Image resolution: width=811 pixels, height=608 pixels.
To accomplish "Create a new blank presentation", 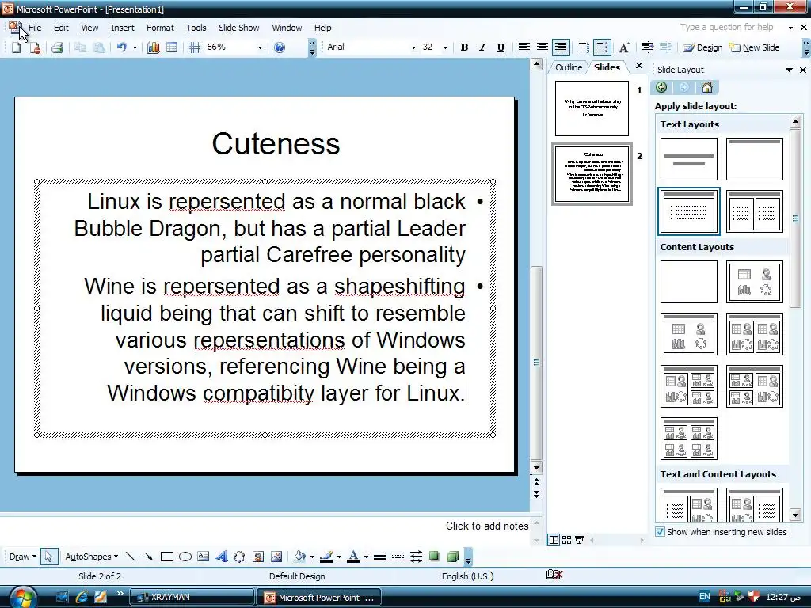I will tap(16, 47).
